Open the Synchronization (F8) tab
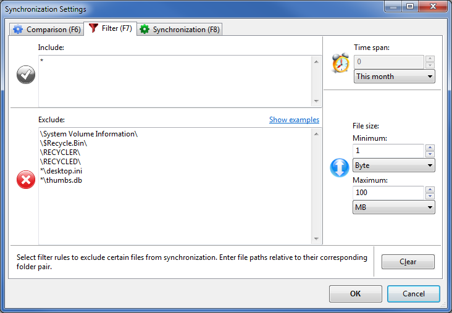This screenshot has width=452, height=313. point(179,30)
